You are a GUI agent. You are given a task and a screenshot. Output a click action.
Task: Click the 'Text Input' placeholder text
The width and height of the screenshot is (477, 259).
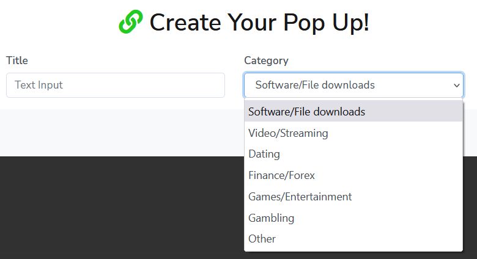click(x=39, y=86)
